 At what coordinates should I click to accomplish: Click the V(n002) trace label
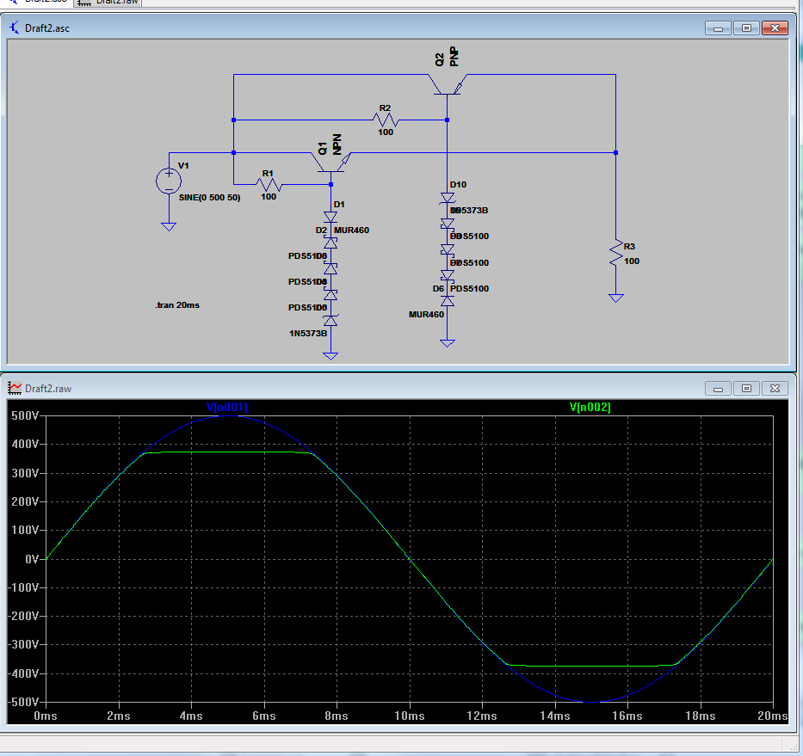590,407
